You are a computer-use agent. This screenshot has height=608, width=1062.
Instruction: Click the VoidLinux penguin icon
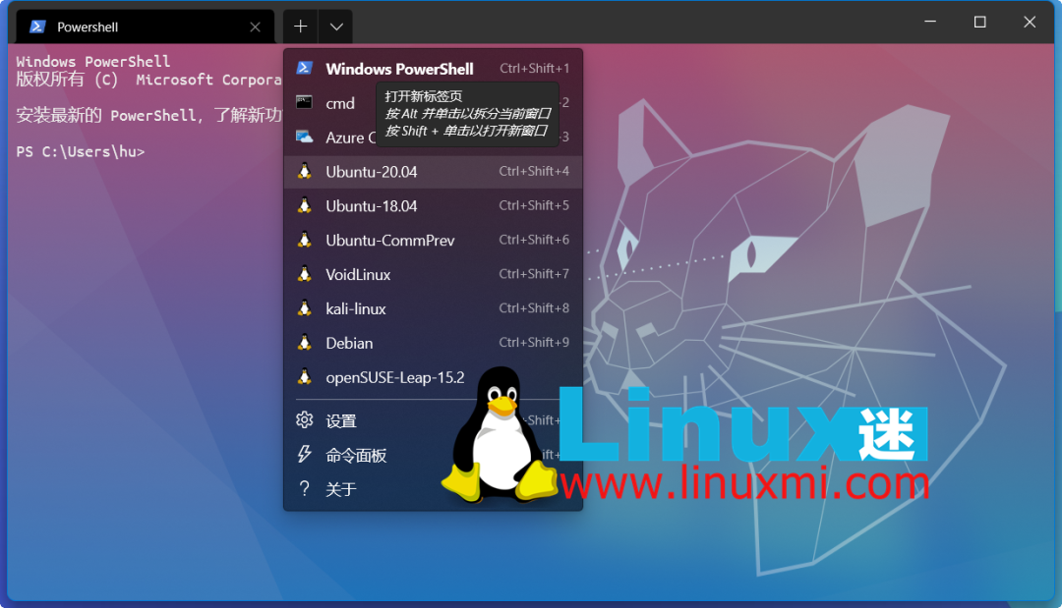pos(305,274)
